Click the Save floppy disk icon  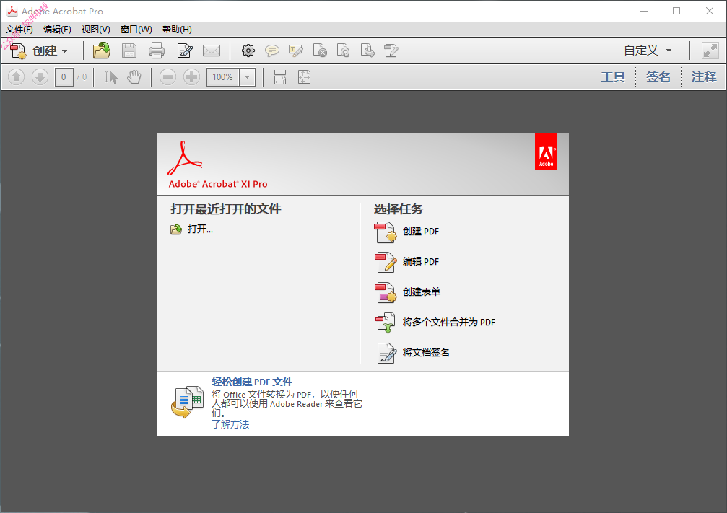(x=129, y=51)
